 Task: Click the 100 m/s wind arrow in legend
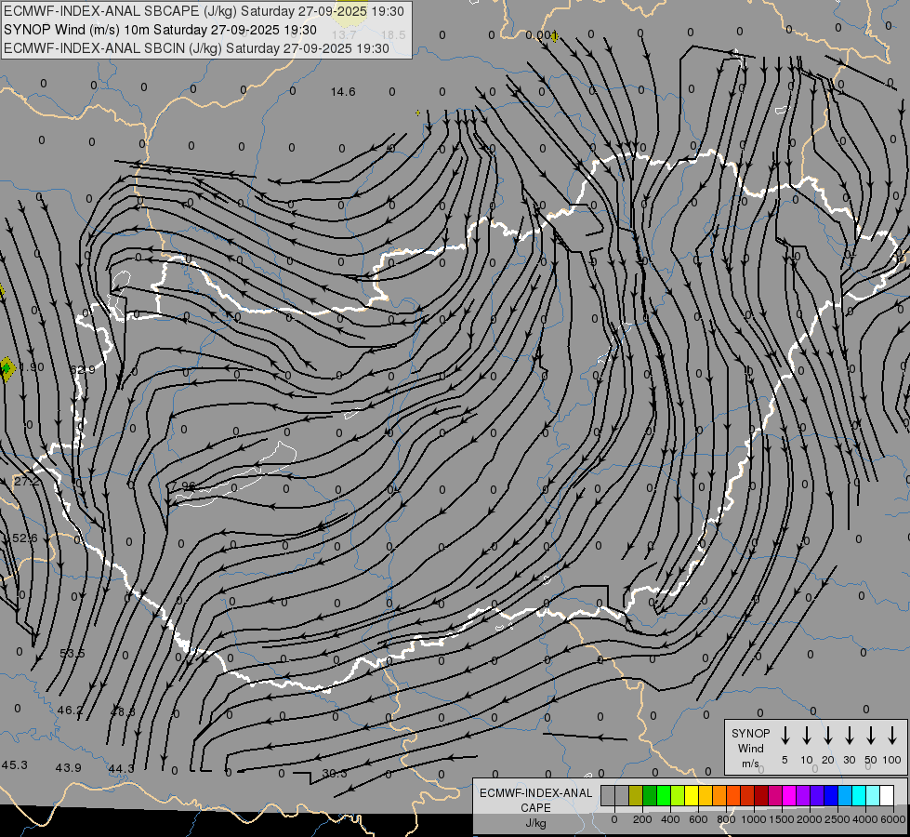pyautogui.click(x=892, y=736)
